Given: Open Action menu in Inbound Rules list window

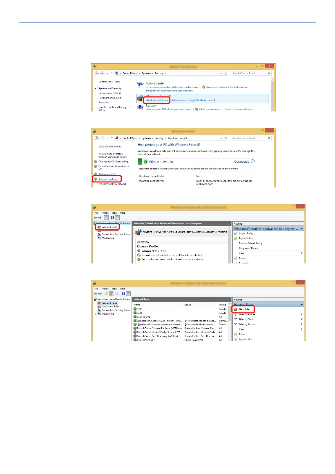Looking at the screenshot, I should [105, 289].
